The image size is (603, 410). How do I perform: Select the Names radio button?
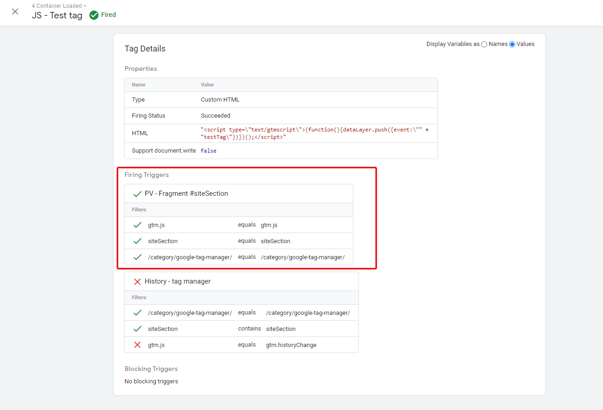(x=484, y=44)
